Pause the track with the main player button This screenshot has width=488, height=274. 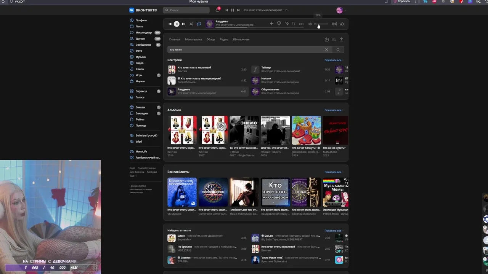click(x=177, y=24)
